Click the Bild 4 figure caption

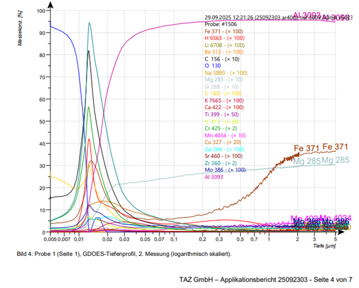click(x=123, y=254)
